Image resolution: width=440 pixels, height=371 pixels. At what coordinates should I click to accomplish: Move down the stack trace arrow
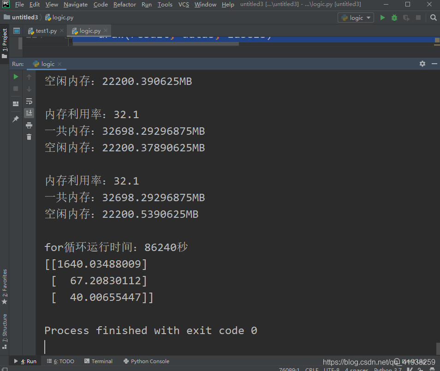pos(29,89)
